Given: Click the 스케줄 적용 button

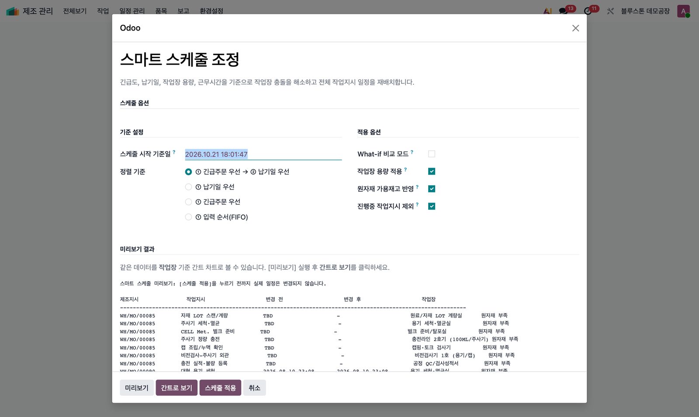Looking at the screenshot, I should point(220,388).
